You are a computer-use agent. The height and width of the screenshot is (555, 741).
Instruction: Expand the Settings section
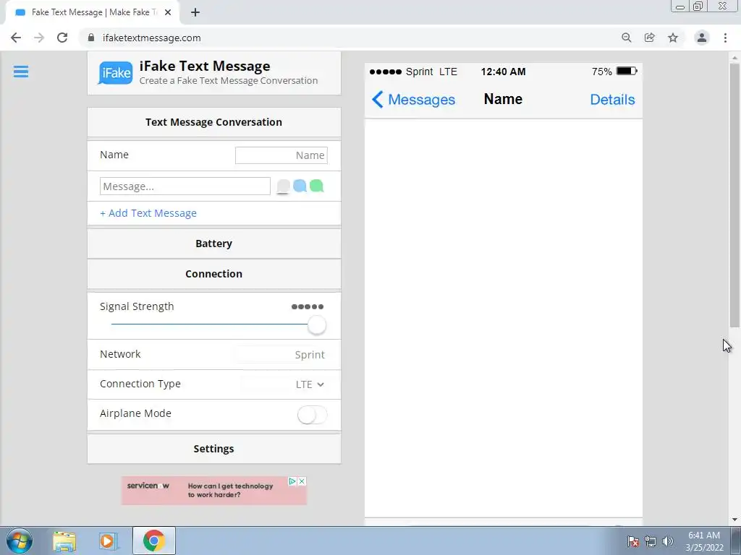tap(214, 449)
